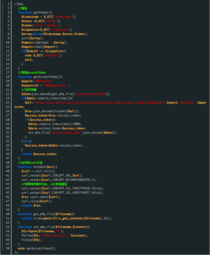This screenshot has width=210, height=255.
Task: Click the "signature" string on line 7
Action: click(60, 30)
